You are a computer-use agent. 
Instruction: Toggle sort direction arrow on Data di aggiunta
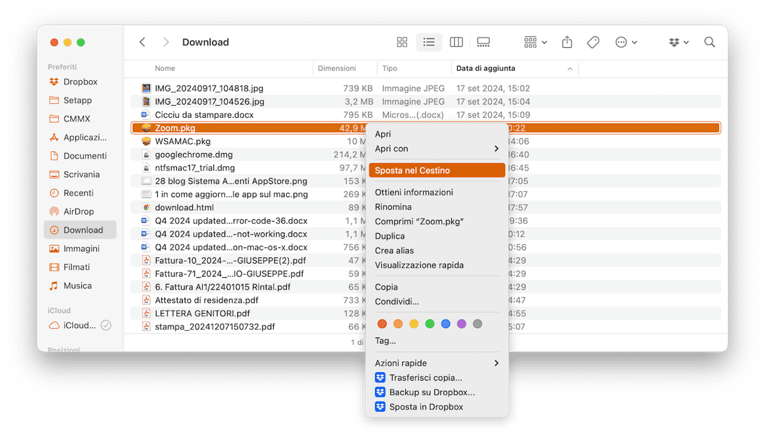click(x=570, y=68)
